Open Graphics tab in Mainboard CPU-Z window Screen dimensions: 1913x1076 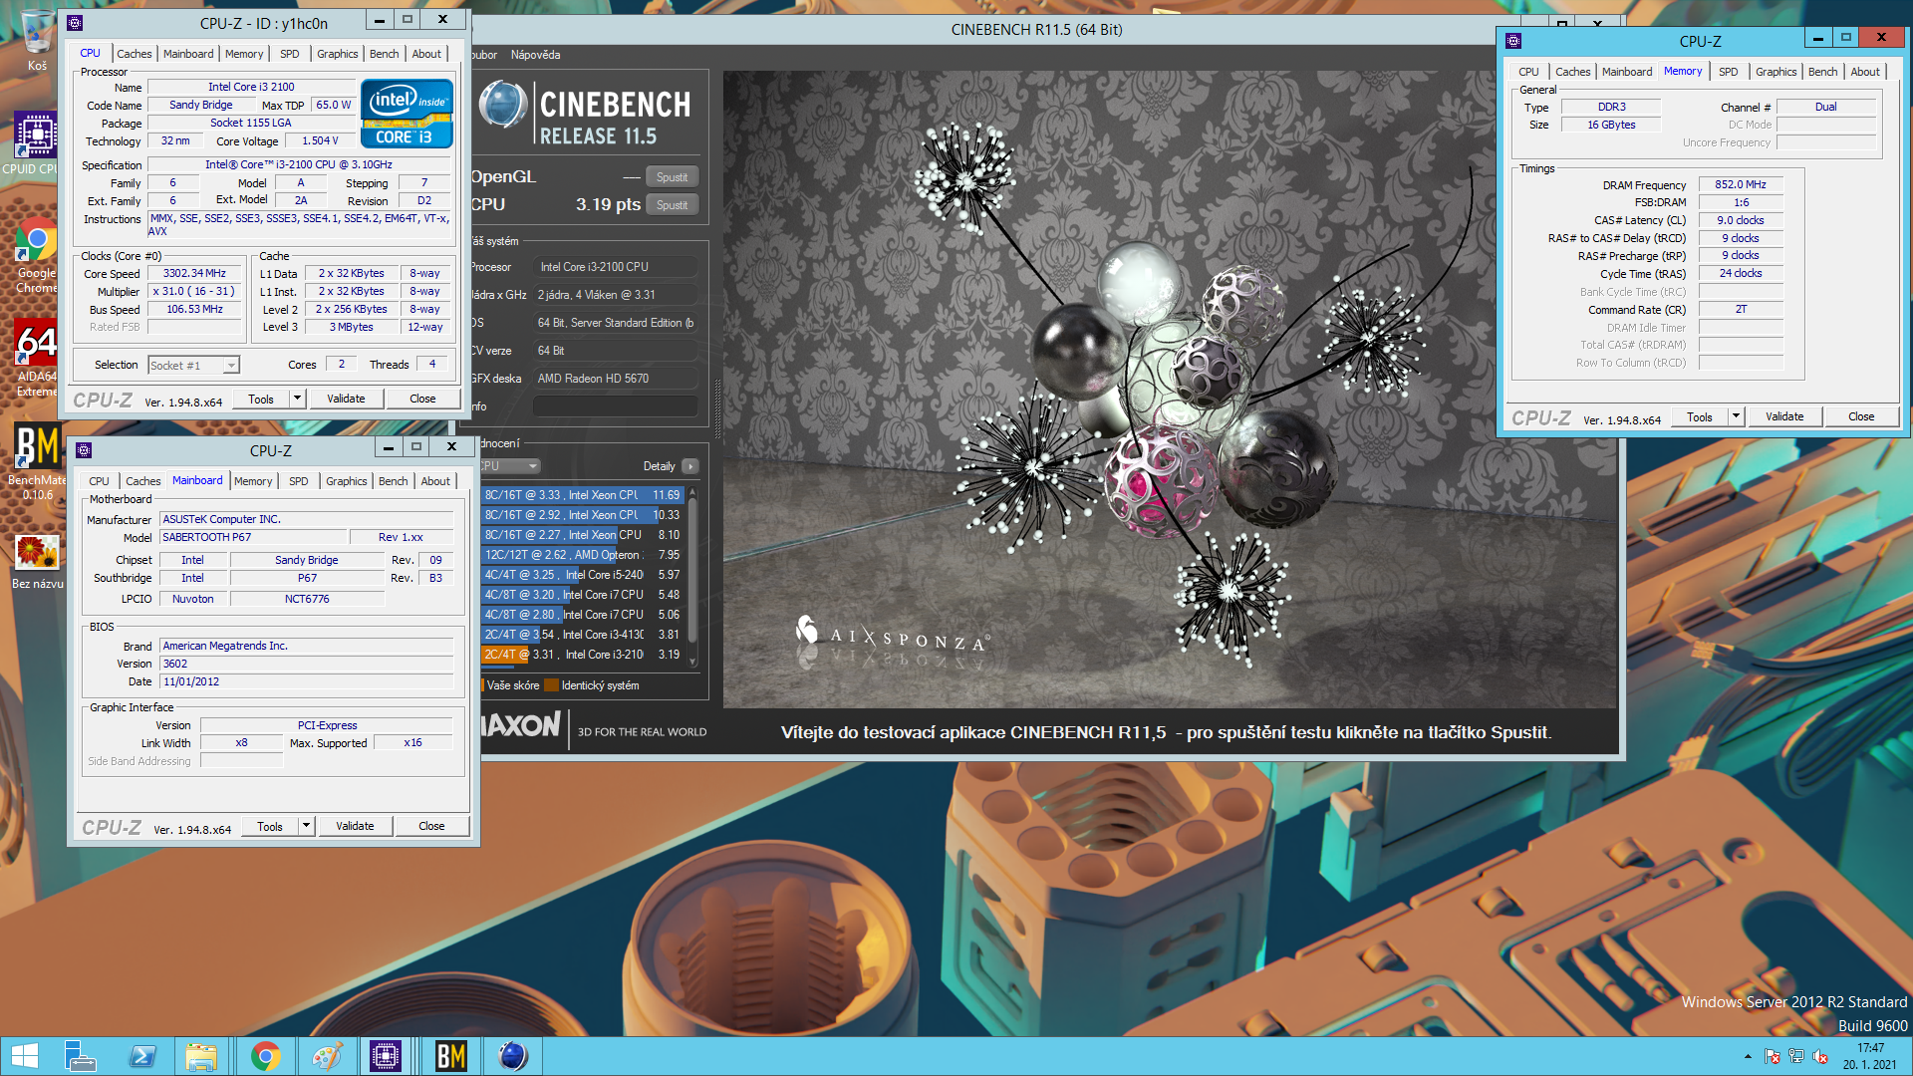[346, 481]
